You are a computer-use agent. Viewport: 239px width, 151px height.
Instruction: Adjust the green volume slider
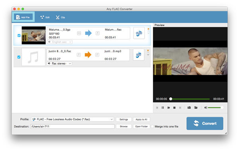(x=215, y=108)
